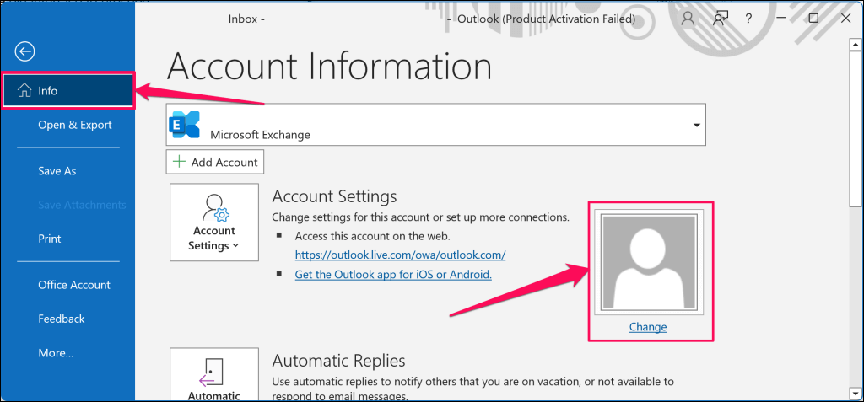The height and width of the screenshot is (402, 864).
Task: Choose Print from the sidebar
Action: click(x=49, y=239)
